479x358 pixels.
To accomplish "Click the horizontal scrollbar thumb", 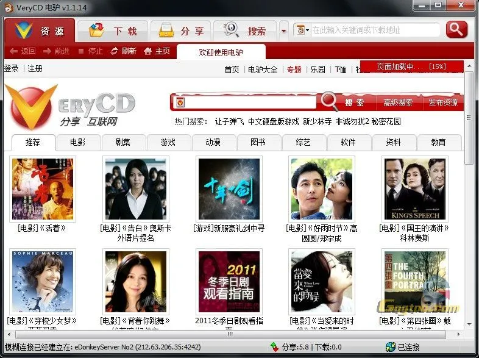I will pos(230,334).
